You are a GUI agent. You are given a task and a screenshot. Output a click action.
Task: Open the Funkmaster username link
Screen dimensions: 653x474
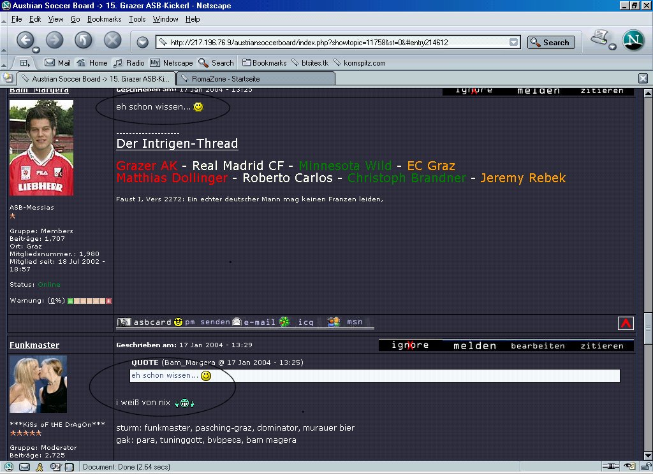point(34,345)
